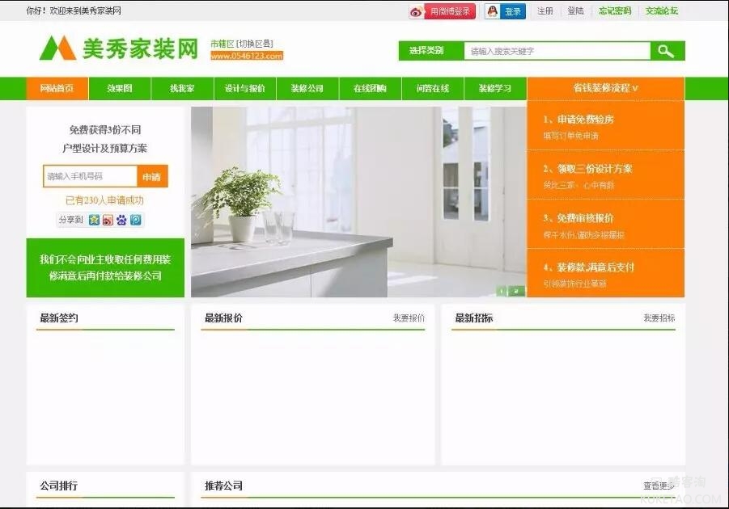Log in with Weibo (用微博登录)

442,11
